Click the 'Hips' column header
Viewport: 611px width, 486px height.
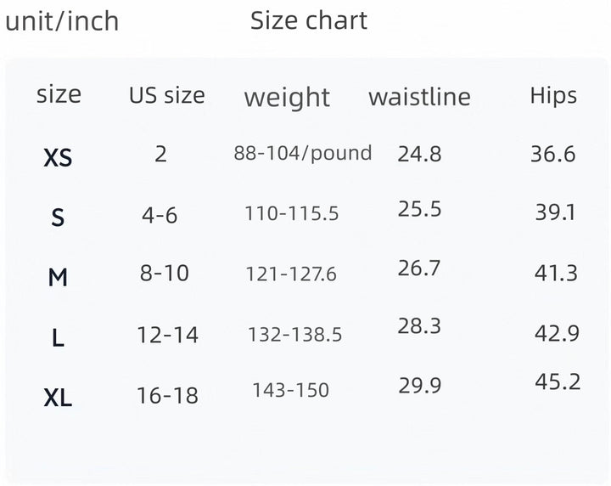pyautogui.click(x=553, y=95)
